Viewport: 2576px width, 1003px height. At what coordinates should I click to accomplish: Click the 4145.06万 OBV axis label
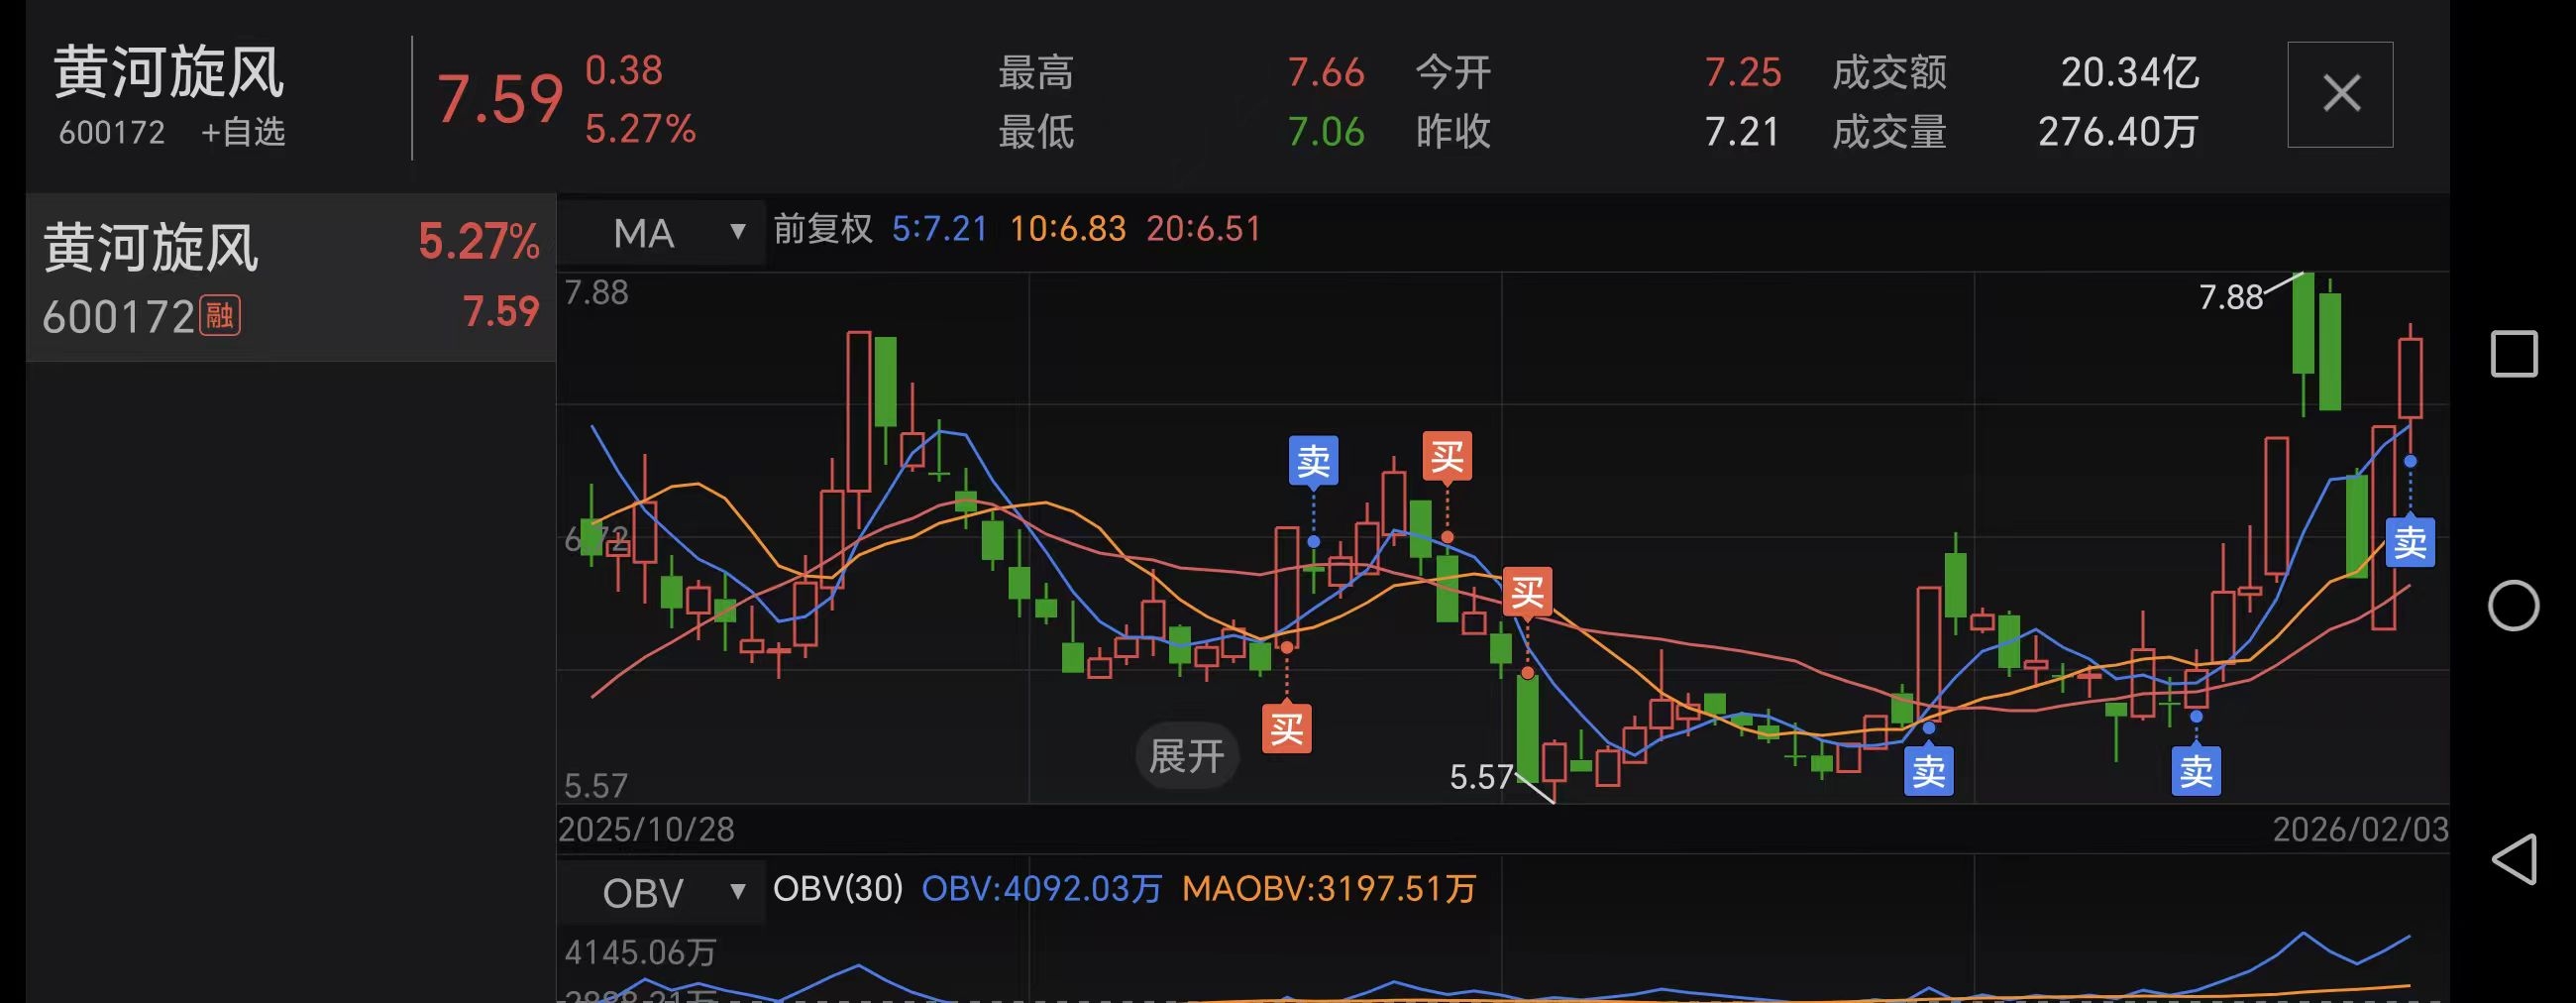(x=640, y=952)
